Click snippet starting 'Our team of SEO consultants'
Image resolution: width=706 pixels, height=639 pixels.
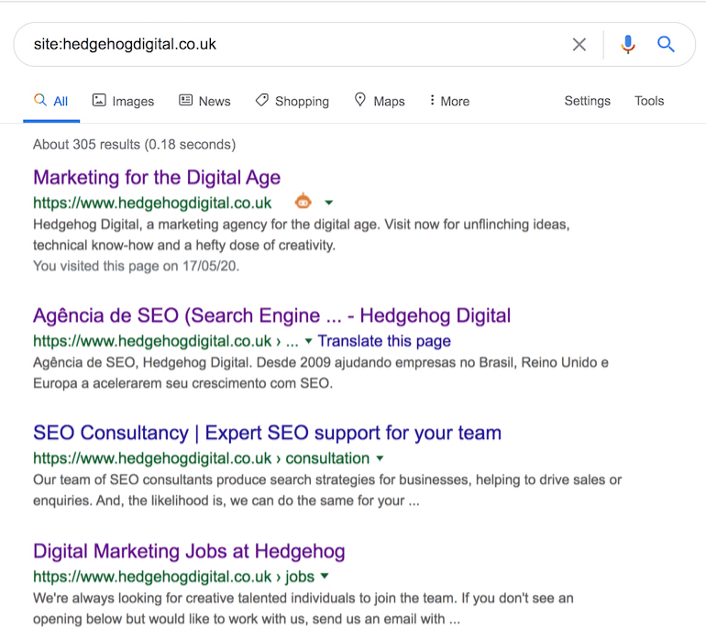327,490
